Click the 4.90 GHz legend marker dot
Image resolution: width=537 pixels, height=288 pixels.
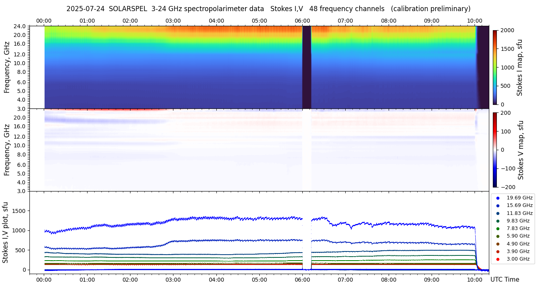coord(498,244)
